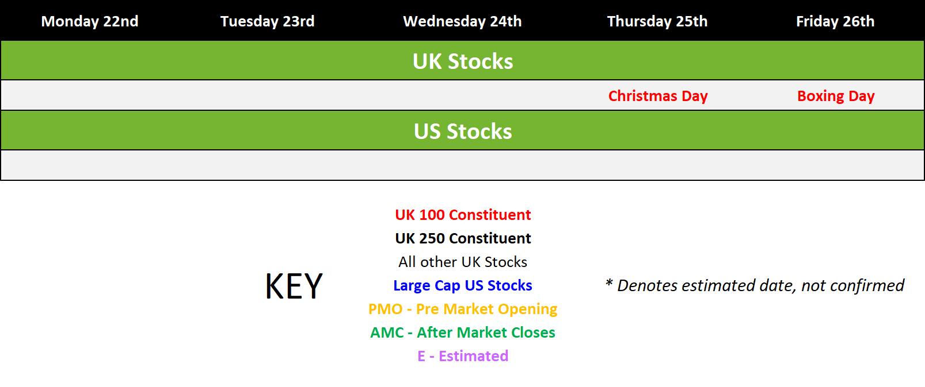Select the Boxing Day entry
925x387 pixels.
pyautogui.click(x=836, y=96)
